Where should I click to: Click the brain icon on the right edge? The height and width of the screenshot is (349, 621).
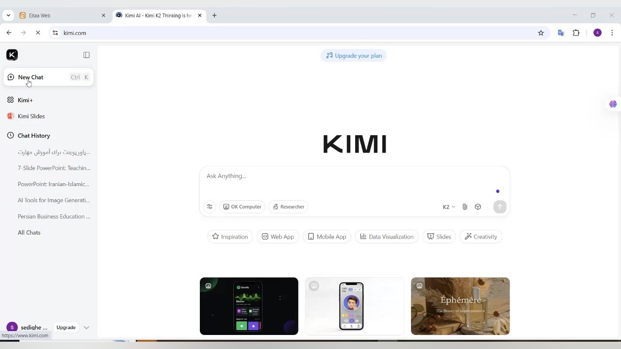click(613, 104)
